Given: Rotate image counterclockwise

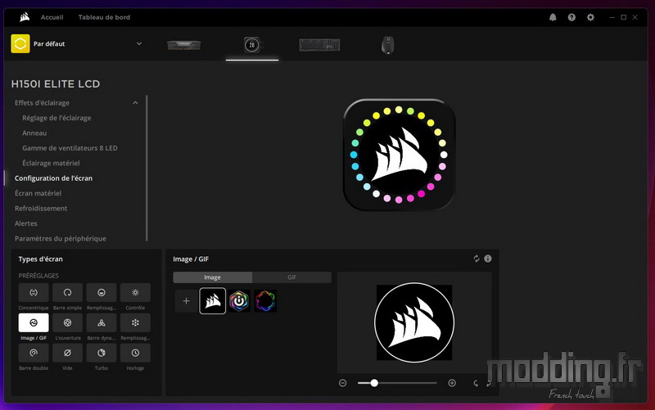Looking at the screenshot, I should point(476,383).
